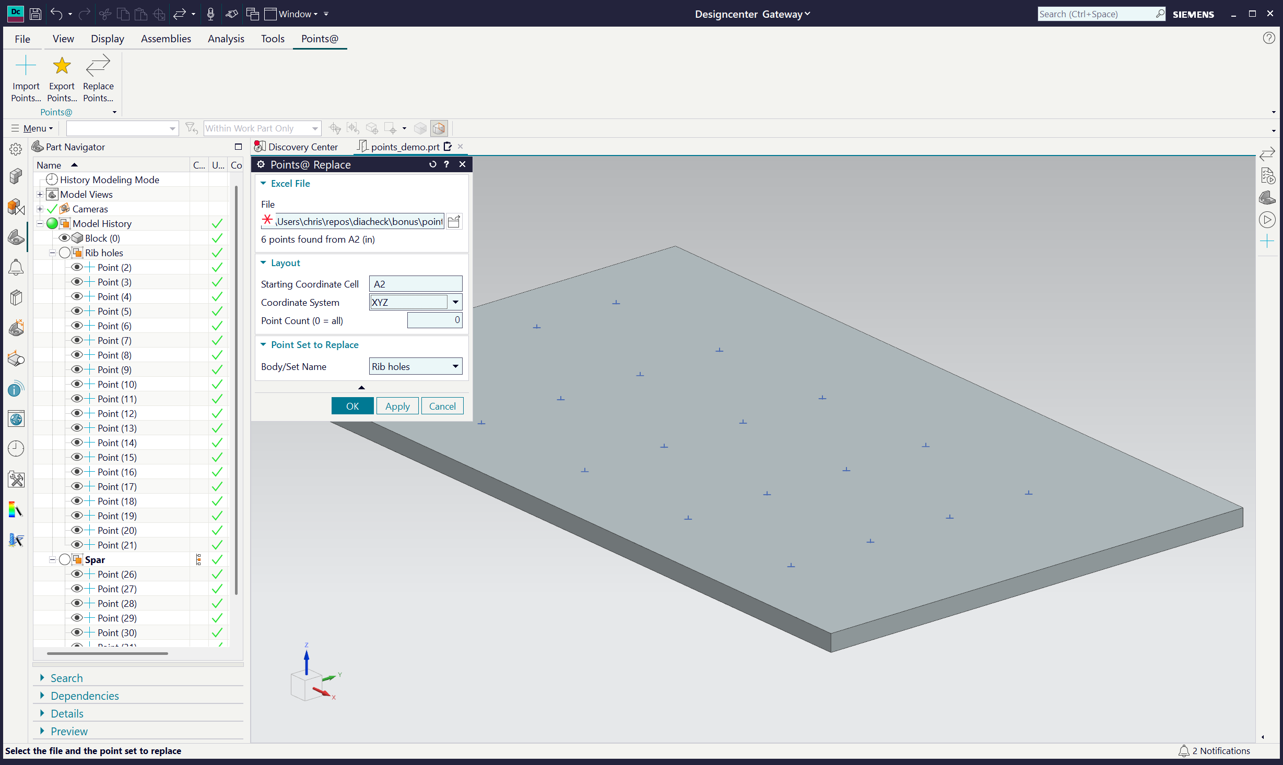
Task: Click the Part Navigator horizontal scrollbar
Action: coord(107,653)
